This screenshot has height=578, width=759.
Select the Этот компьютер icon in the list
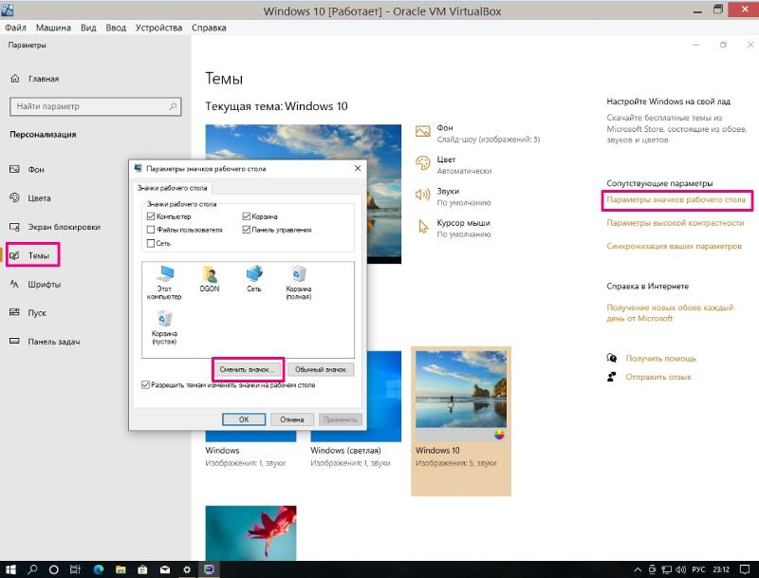click(x=163, y=281)
